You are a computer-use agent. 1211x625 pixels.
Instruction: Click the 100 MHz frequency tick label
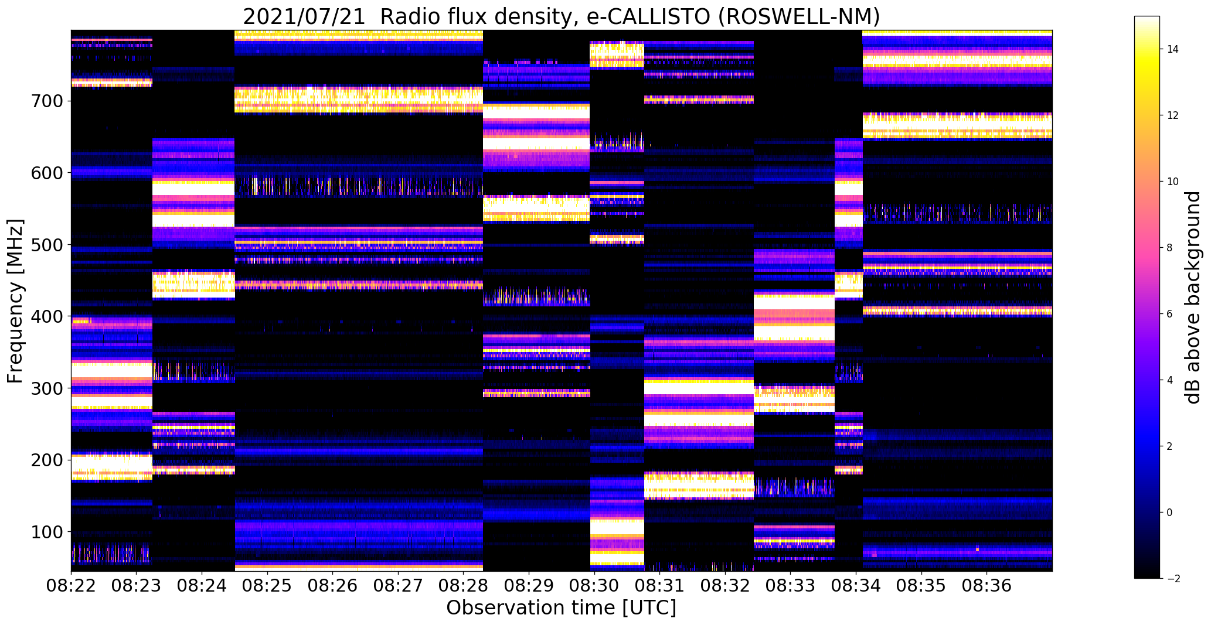pos(46,532)
